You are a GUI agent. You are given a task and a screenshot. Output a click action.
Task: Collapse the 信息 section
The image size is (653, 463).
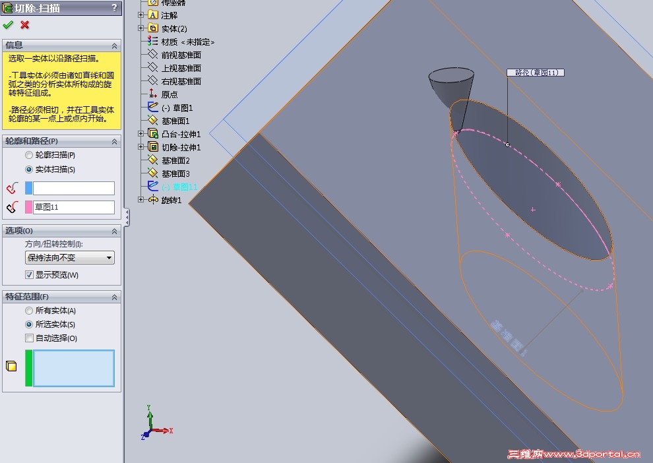tap(114, 46)
